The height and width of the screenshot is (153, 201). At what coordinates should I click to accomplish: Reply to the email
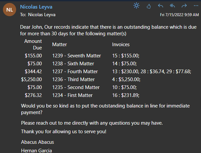tap(161, 6)
